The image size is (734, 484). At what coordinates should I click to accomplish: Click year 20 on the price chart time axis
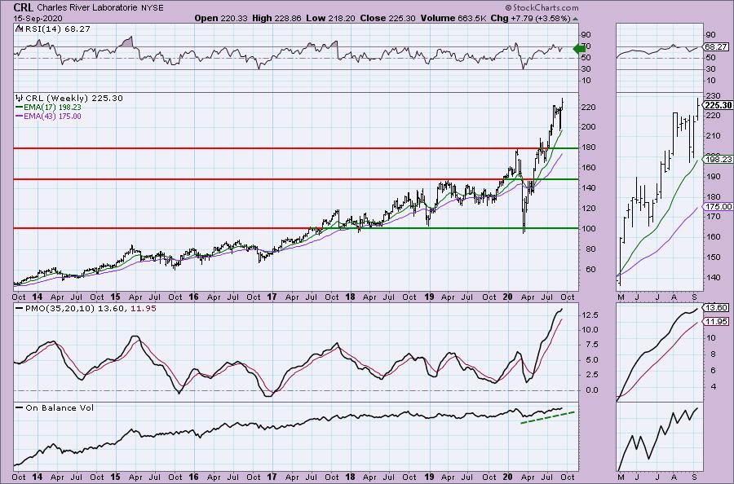[x=507, y=297]
